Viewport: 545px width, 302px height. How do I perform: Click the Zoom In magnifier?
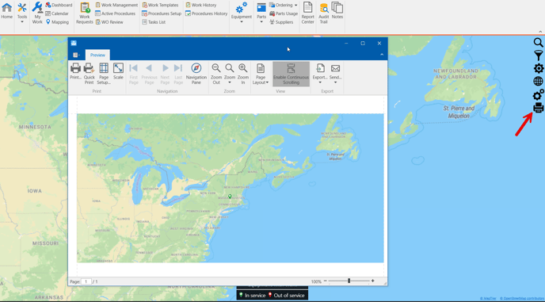243,68
